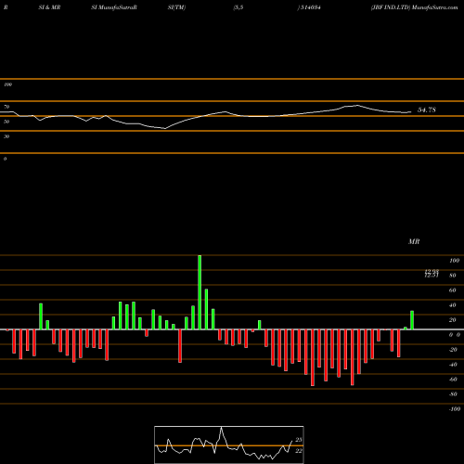The image size is (464, 464).
Task: Click the MR axis label 20
Action: click(x=453, y=320)
